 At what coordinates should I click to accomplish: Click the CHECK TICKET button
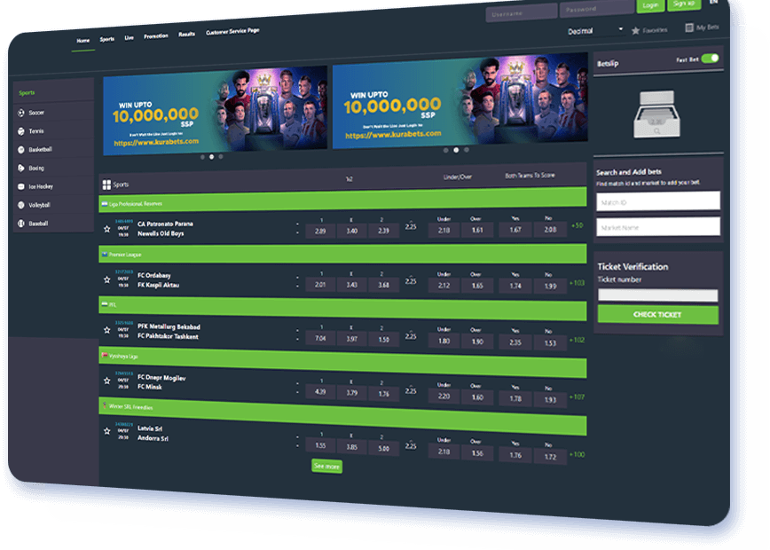pyautogui.click(x=658, y=315)
